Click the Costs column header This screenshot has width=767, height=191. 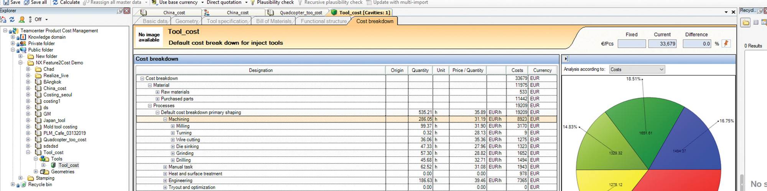click(517, 70)
